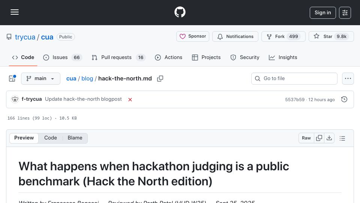This screenshot has height=203, width=360.
Task: Open commit message Update hack-the-north blogpost
Action: pos(83,99)
